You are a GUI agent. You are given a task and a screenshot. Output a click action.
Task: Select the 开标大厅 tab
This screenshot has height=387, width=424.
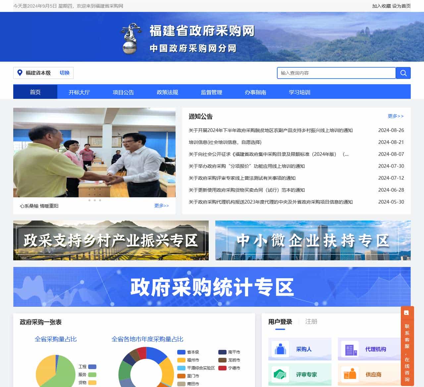tap(79, 92)
